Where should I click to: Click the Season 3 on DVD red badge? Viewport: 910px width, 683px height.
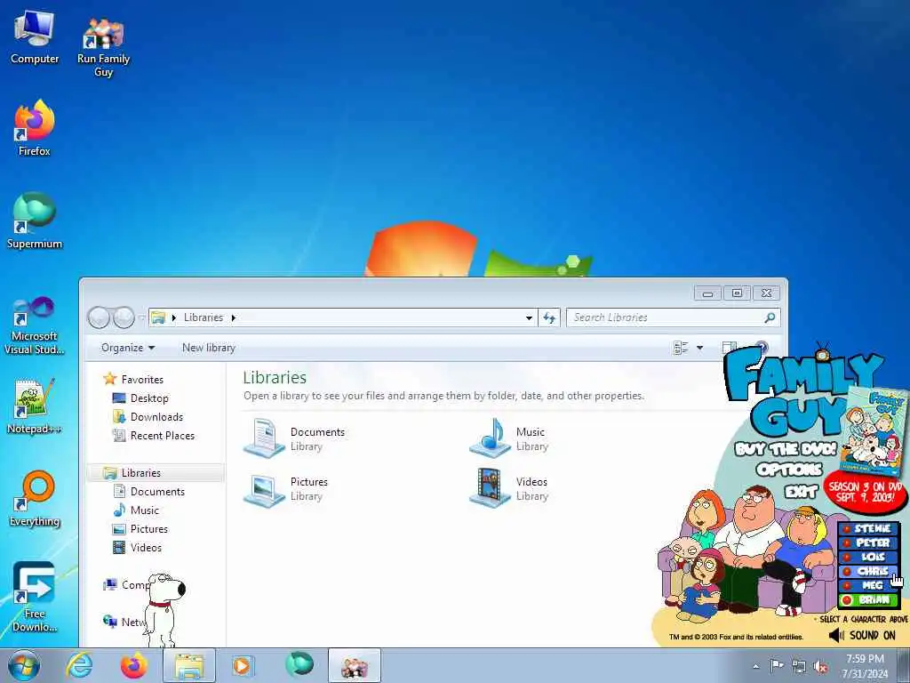tap(865, 491)
